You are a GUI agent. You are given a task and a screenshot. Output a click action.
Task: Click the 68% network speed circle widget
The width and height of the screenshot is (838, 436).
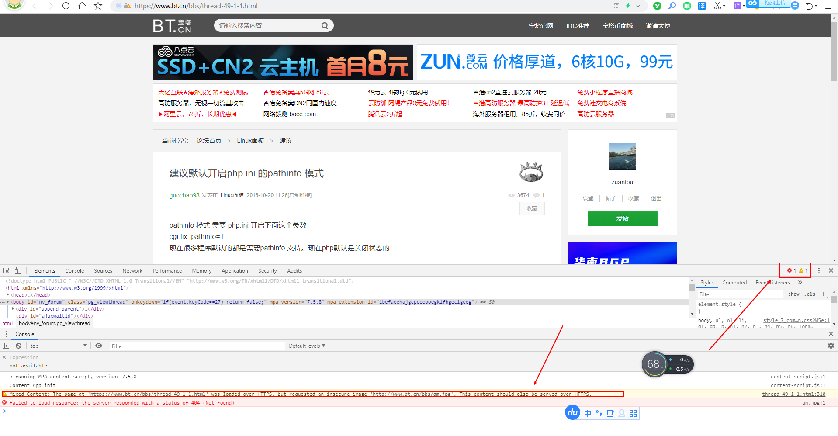tap(654, 364)
